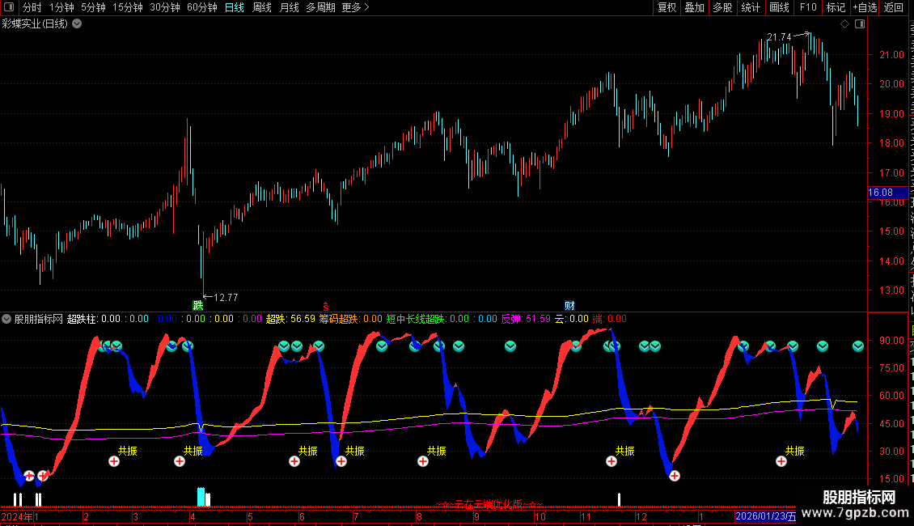
Task: Click the 16.08 current price label
Action: point(887,193)
